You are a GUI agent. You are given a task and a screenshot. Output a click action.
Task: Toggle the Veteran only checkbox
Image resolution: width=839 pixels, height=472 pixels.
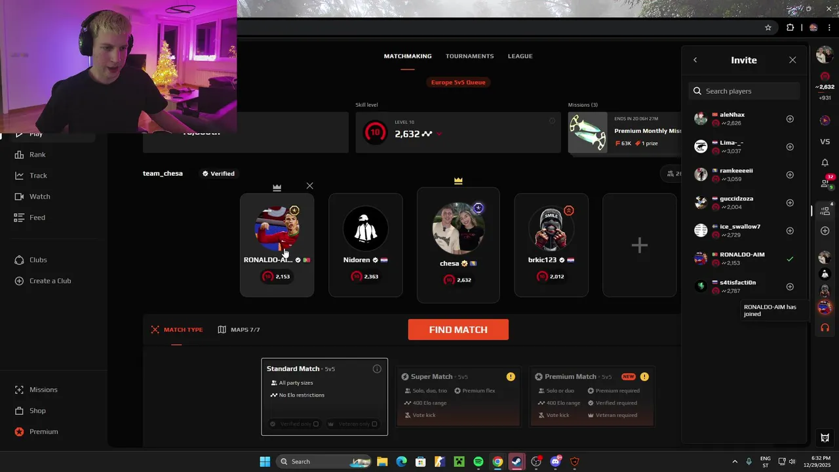tap(374, 424)
